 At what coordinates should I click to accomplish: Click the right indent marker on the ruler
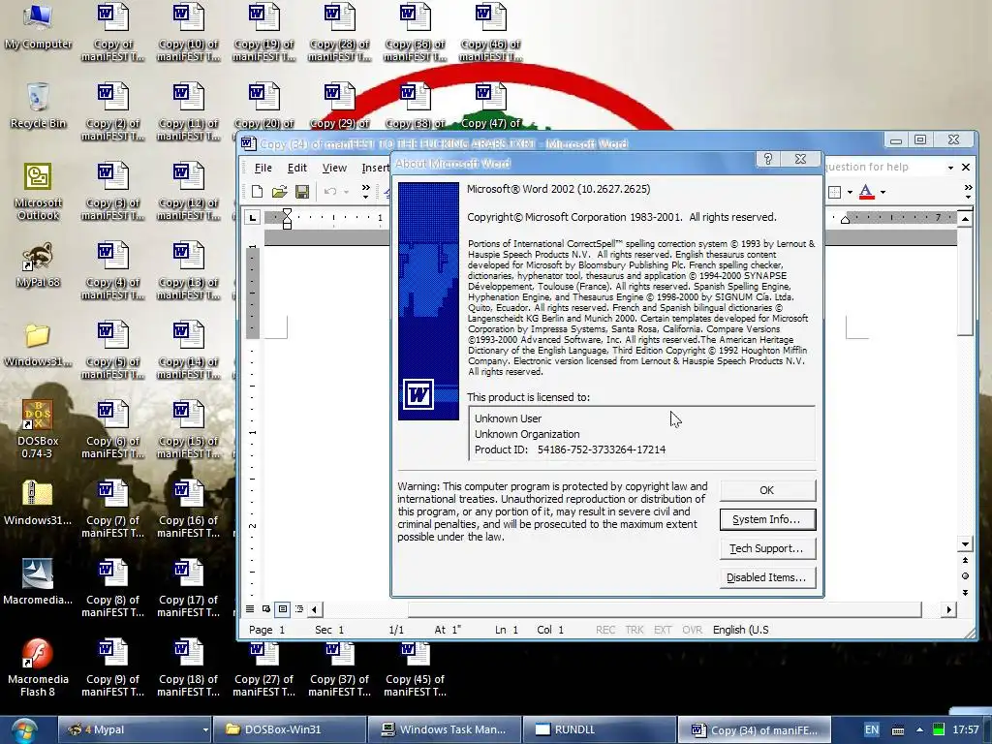[845, 220]
